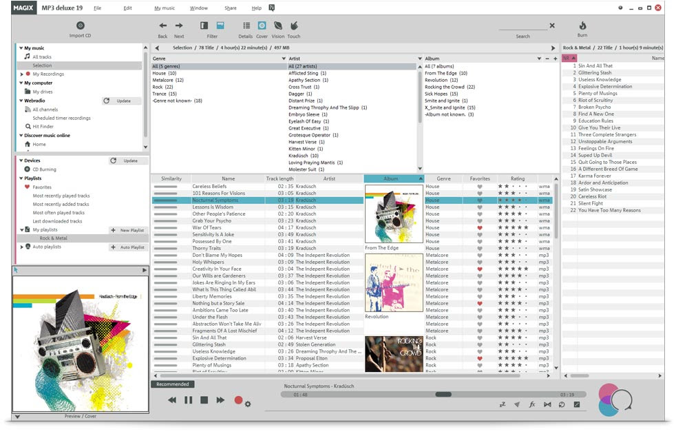Screen dimensions: 676x434
Task: Open CD Burning disc item
Action: coord(27,169)
